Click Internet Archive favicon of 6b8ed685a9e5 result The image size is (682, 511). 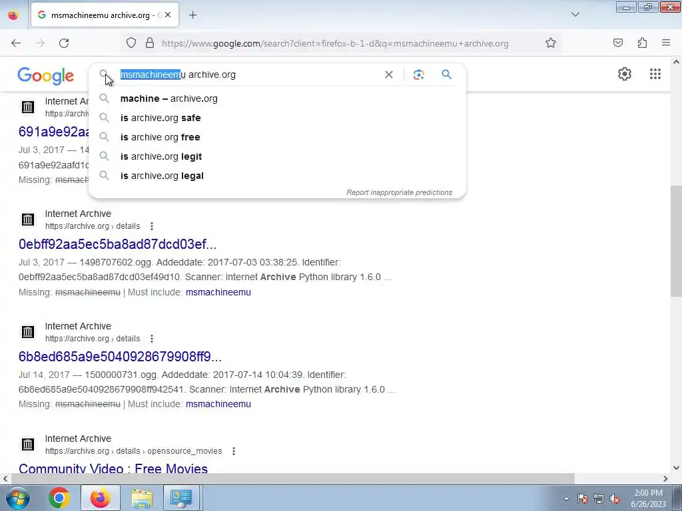coord(28,332)
